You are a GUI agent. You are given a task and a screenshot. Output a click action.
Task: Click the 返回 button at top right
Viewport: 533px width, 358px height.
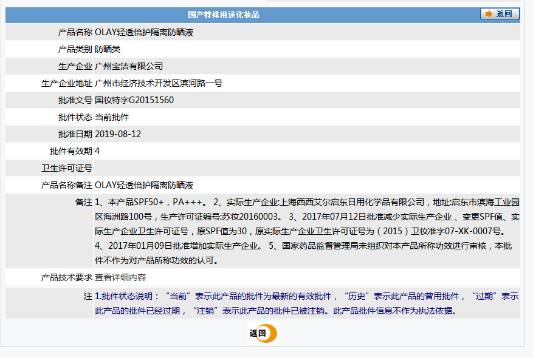pyautogui.click(x=500, y=14)
